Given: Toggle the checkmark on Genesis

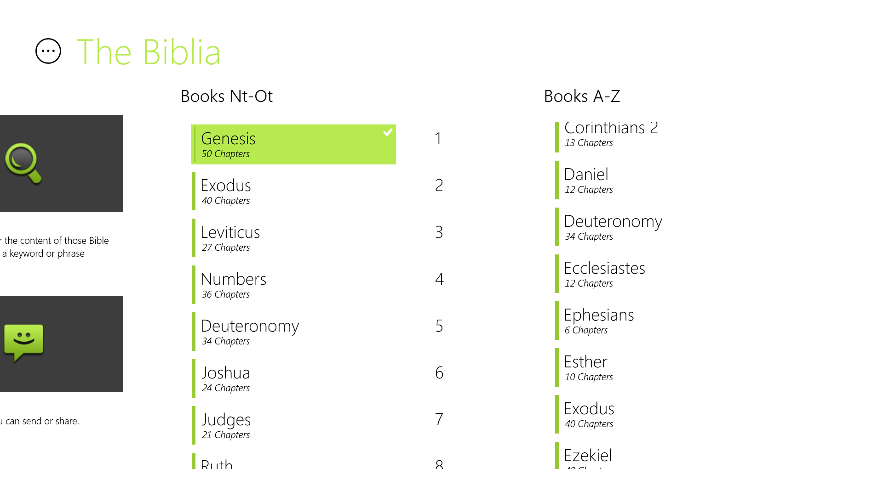Looking at the screenshot, I should 388,132.
